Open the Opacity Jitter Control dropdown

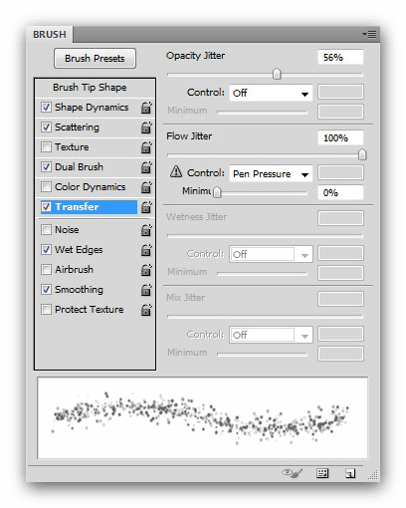click(271, 93)
